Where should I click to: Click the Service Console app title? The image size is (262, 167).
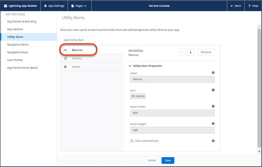tap(159, 6)
